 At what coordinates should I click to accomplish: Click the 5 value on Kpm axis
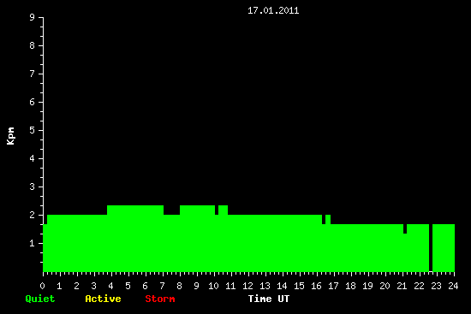32,130
